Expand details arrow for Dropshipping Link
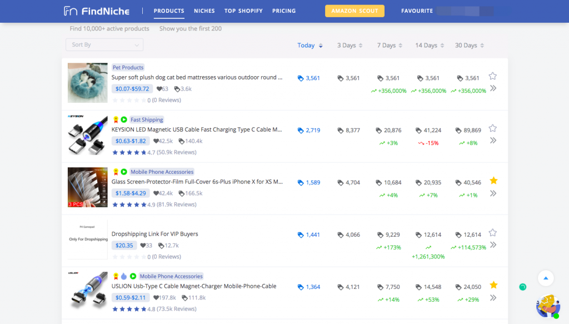The width and height of the screenshot is (569, 324). click(x=493, y=245)
